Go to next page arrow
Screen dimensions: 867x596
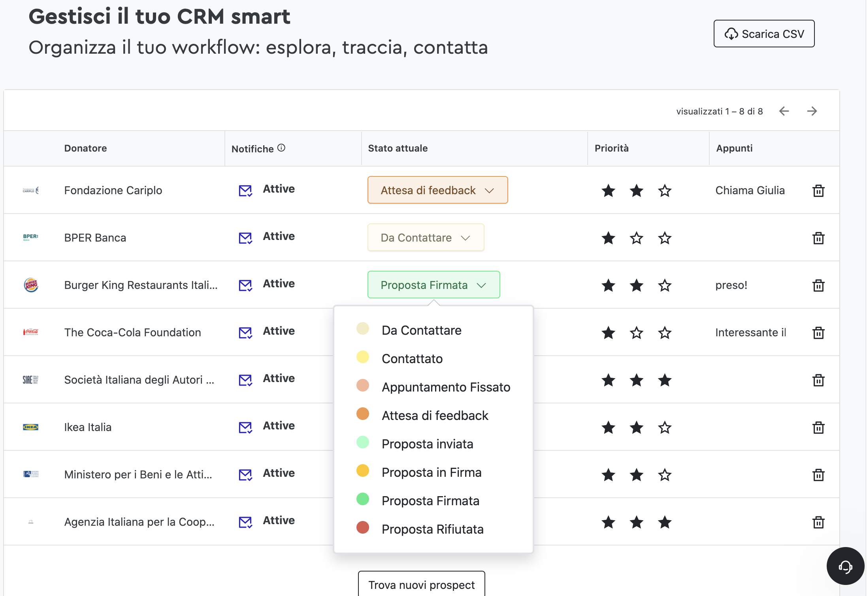812,111
